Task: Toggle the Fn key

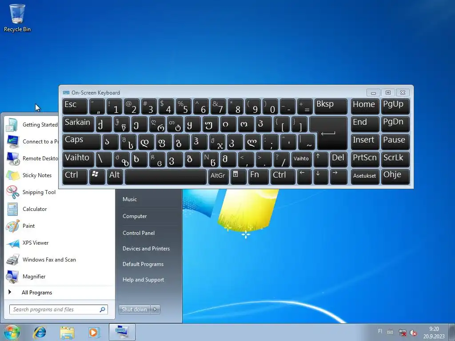Action: (258, 177)
